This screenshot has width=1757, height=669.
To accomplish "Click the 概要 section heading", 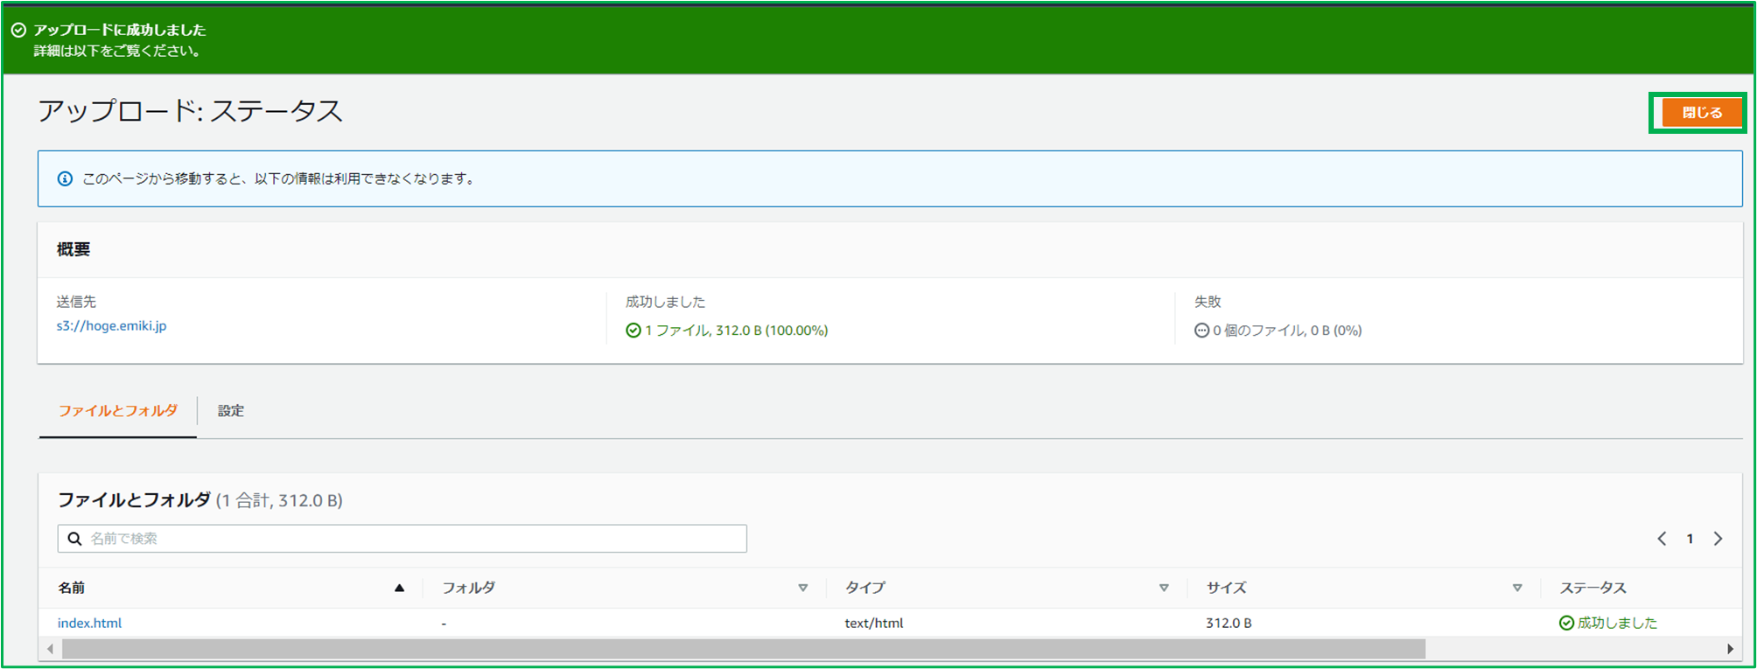I will pyautogui.click(x=73, y=249).
